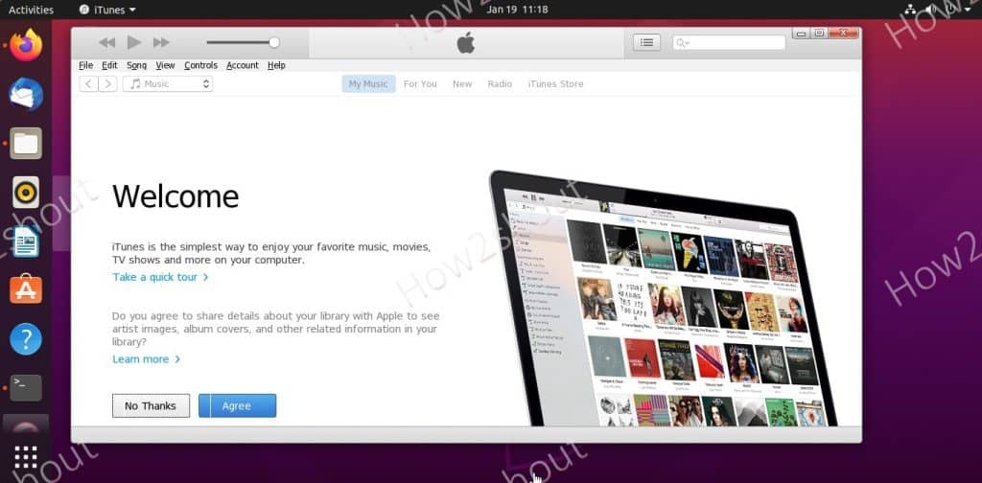Open the Account menu
The height and width of the screenshot is (483, 982).
(x=243, y=65)
